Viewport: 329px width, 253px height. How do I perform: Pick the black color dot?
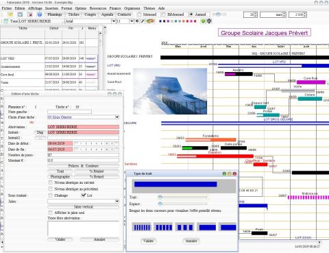click(164, 21)
